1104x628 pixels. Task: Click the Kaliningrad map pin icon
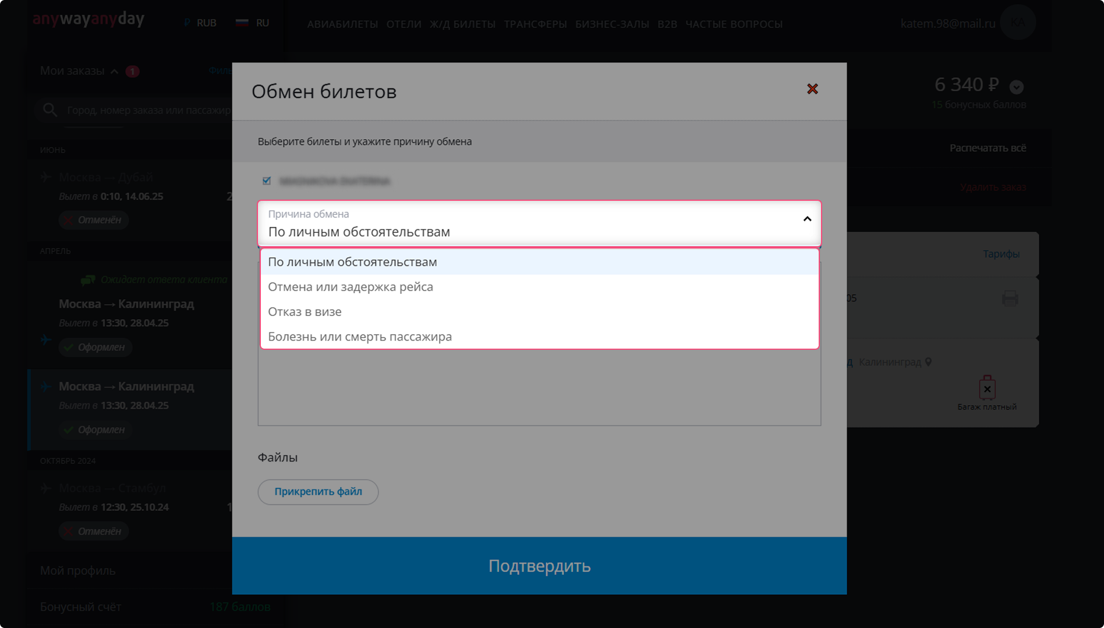click(929, 362)
